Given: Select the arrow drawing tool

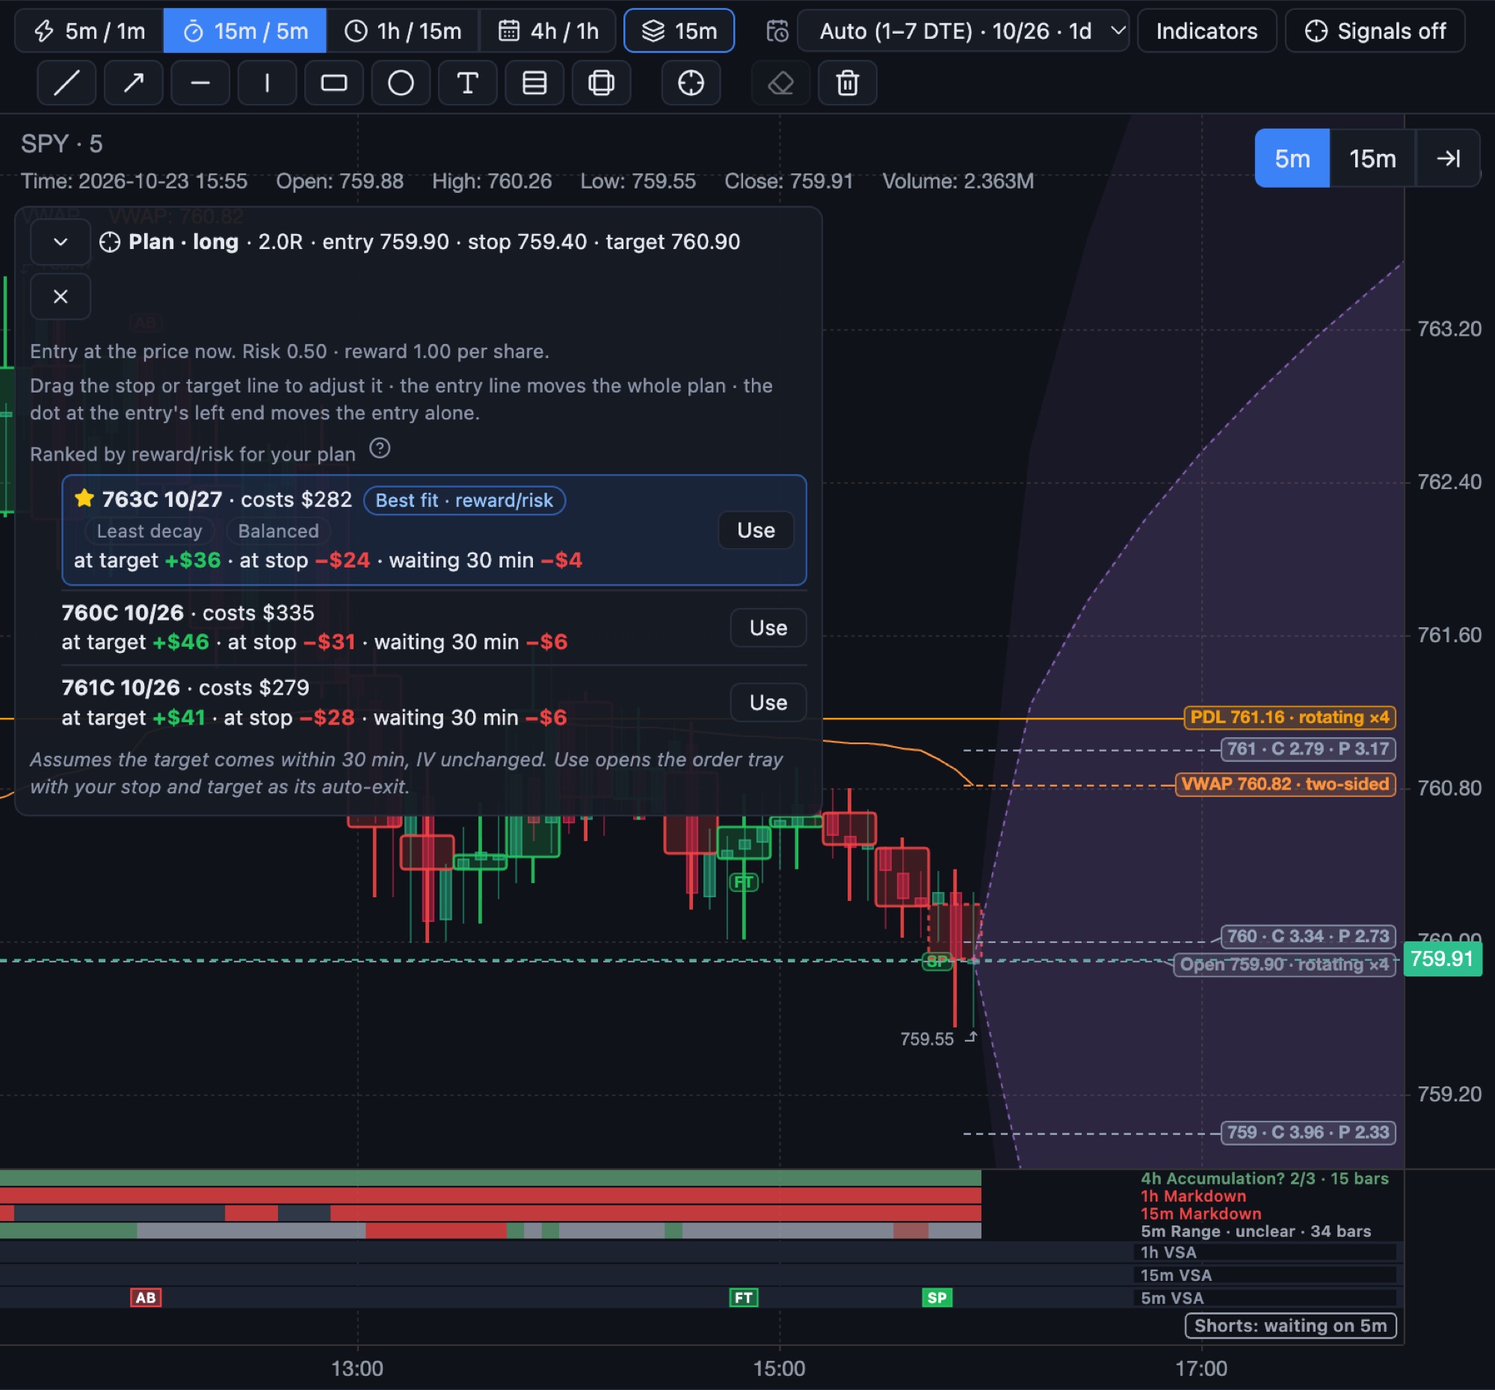Looking at the screenshot, I should pyautogui.click(x=133, y=83).
